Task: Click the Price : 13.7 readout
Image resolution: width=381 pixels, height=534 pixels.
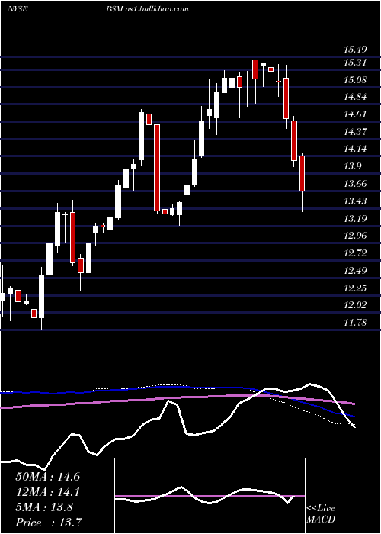Action: 47,523
